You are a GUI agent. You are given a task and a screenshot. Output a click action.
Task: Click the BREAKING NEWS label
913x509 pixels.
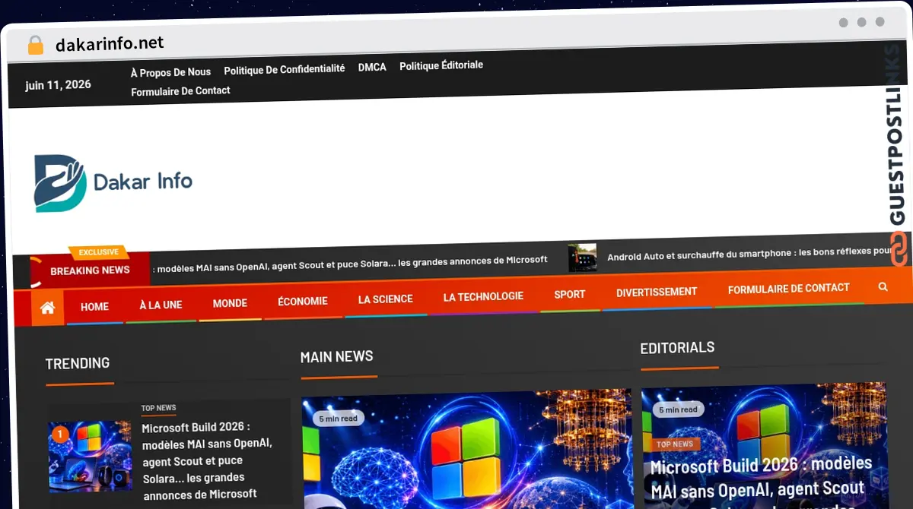click(x=90, y=270)
